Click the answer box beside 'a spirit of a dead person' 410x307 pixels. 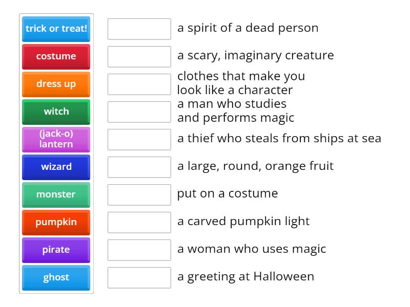tap(139, 29)
